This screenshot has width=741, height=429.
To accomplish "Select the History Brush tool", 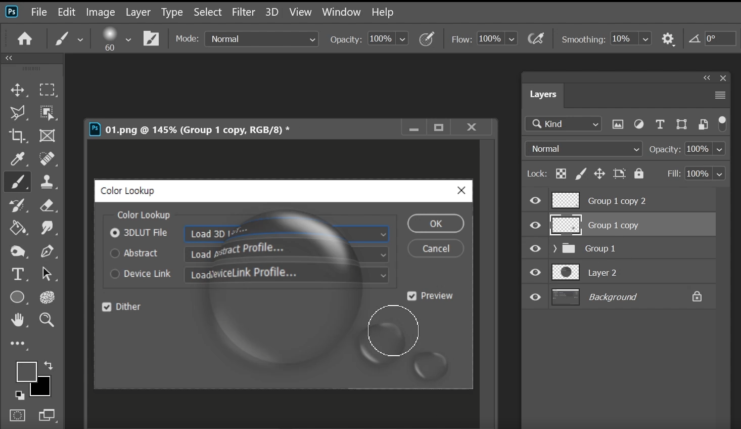I will tap(18, 205).
